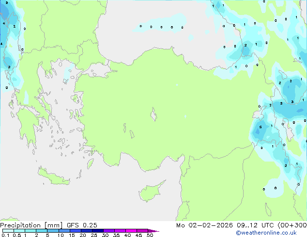Click the legend label '35'
Screen dimensions: 307x237
[117, 235]
